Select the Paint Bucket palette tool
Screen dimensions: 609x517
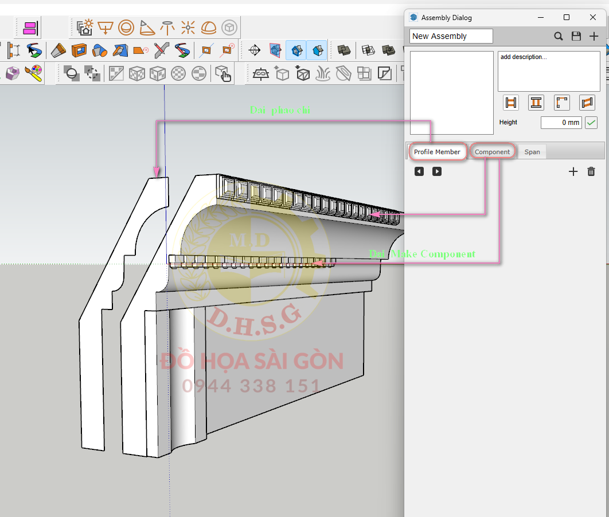point(34,73)
